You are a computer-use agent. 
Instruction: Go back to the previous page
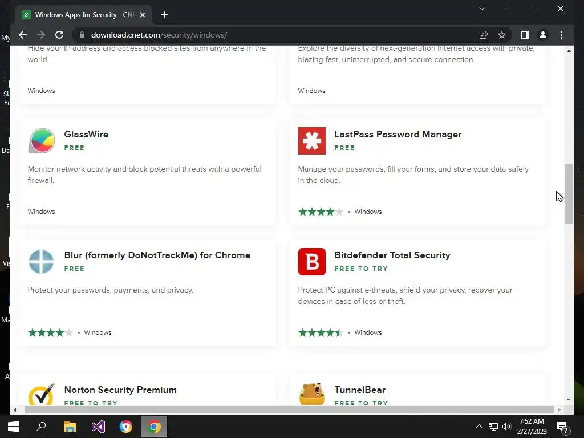tap(23, 35)
